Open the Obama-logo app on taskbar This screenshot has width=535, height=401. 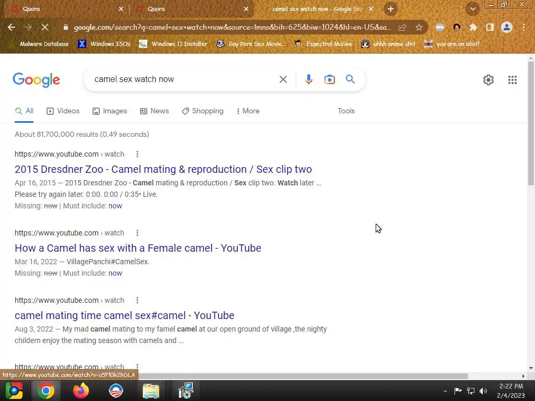115,391
